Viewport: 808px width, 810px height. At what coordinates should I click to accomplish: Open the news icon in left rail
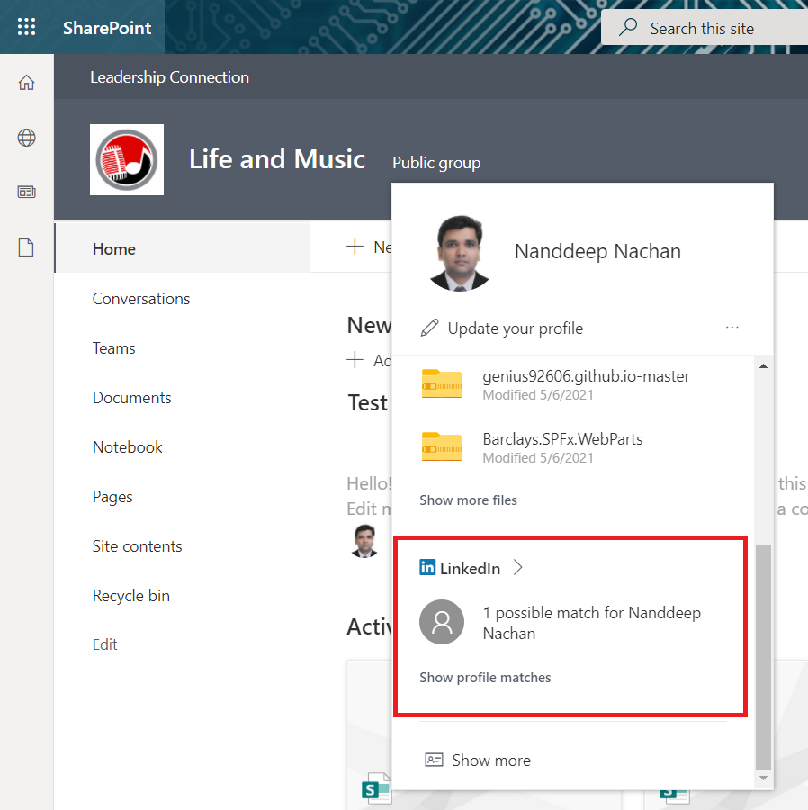click(x=27, y=193)
